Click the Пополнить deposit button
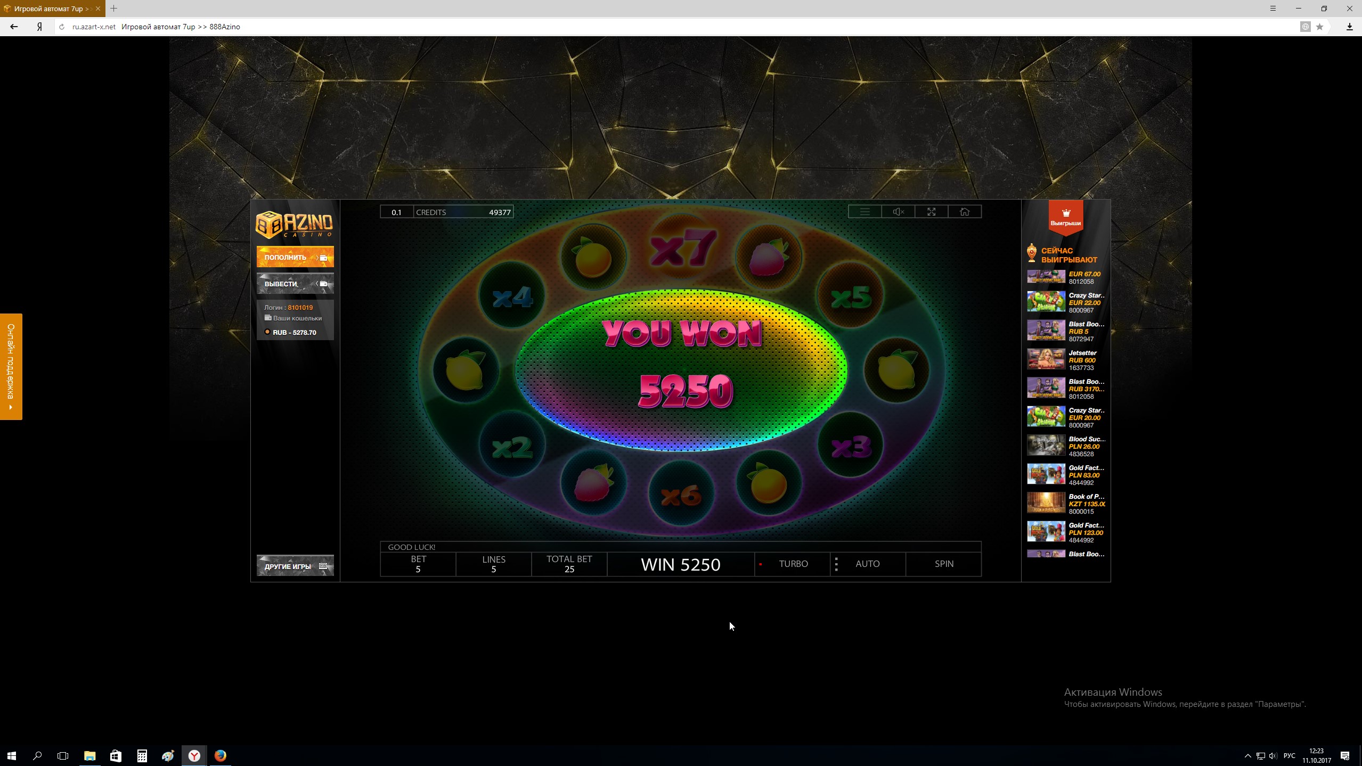This screenshot has width=1362, height=766. [x=295, y=257]
